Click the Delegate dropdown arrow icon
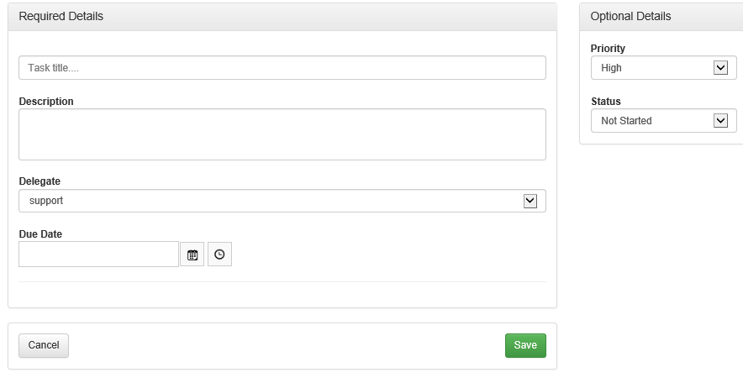The width and height of the screenshot is (743, 383). pyautogui.click(x=530, y=201)
